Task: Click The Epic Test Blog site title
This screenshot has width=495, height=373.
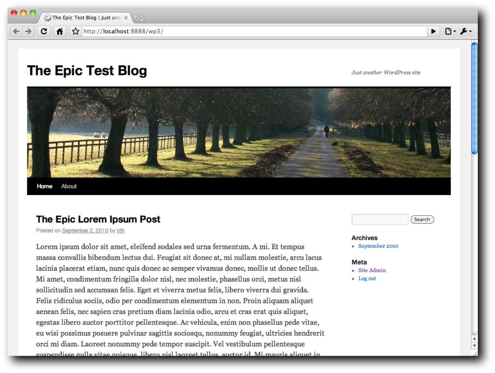Action: 87,71
